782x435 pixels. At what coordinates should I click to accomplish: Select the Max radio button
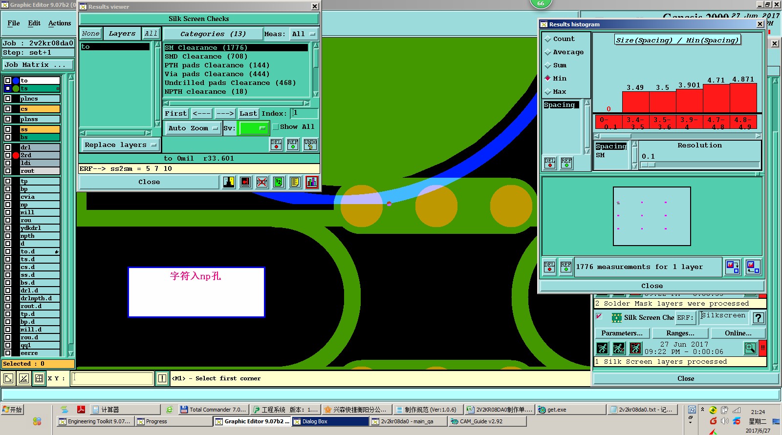pos(548,92)
